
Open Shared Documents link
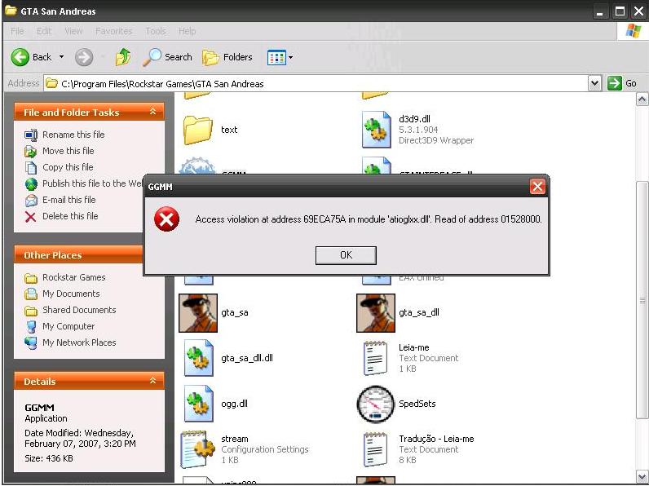[x=79, y=310]
